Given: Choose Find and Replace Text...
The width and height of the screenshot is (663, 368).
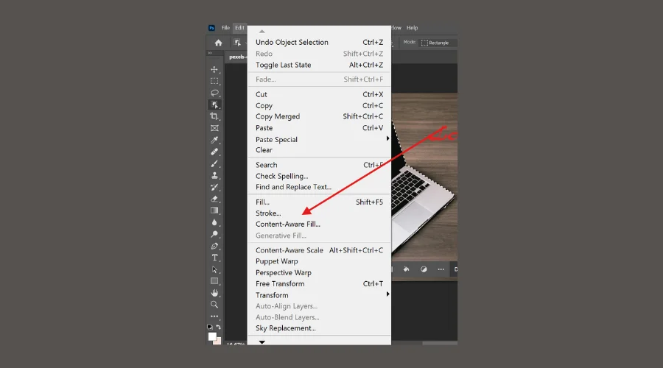Looking at the screenshot, I should [319, 187].
